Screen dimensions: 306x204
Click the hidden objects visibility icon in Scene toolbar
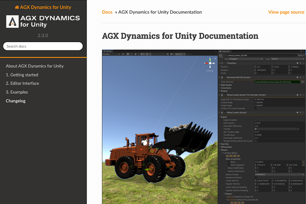pyautogui.click(x=143, y=54)
